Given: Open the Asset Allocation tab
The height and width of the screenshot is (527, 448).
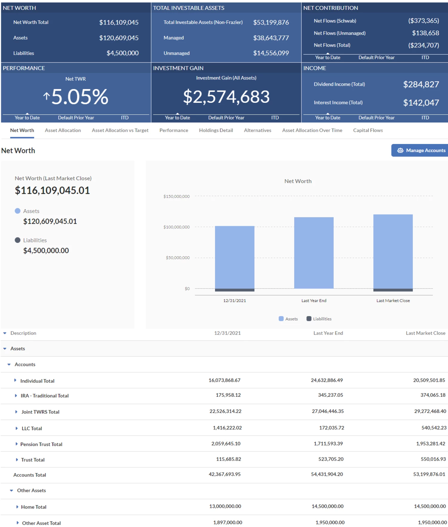Looking at the screenshot, I should click(x=63, y=130).
